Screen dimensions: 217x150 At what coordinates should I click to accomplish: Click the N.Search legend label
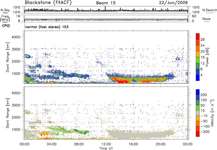coord(209,10)
